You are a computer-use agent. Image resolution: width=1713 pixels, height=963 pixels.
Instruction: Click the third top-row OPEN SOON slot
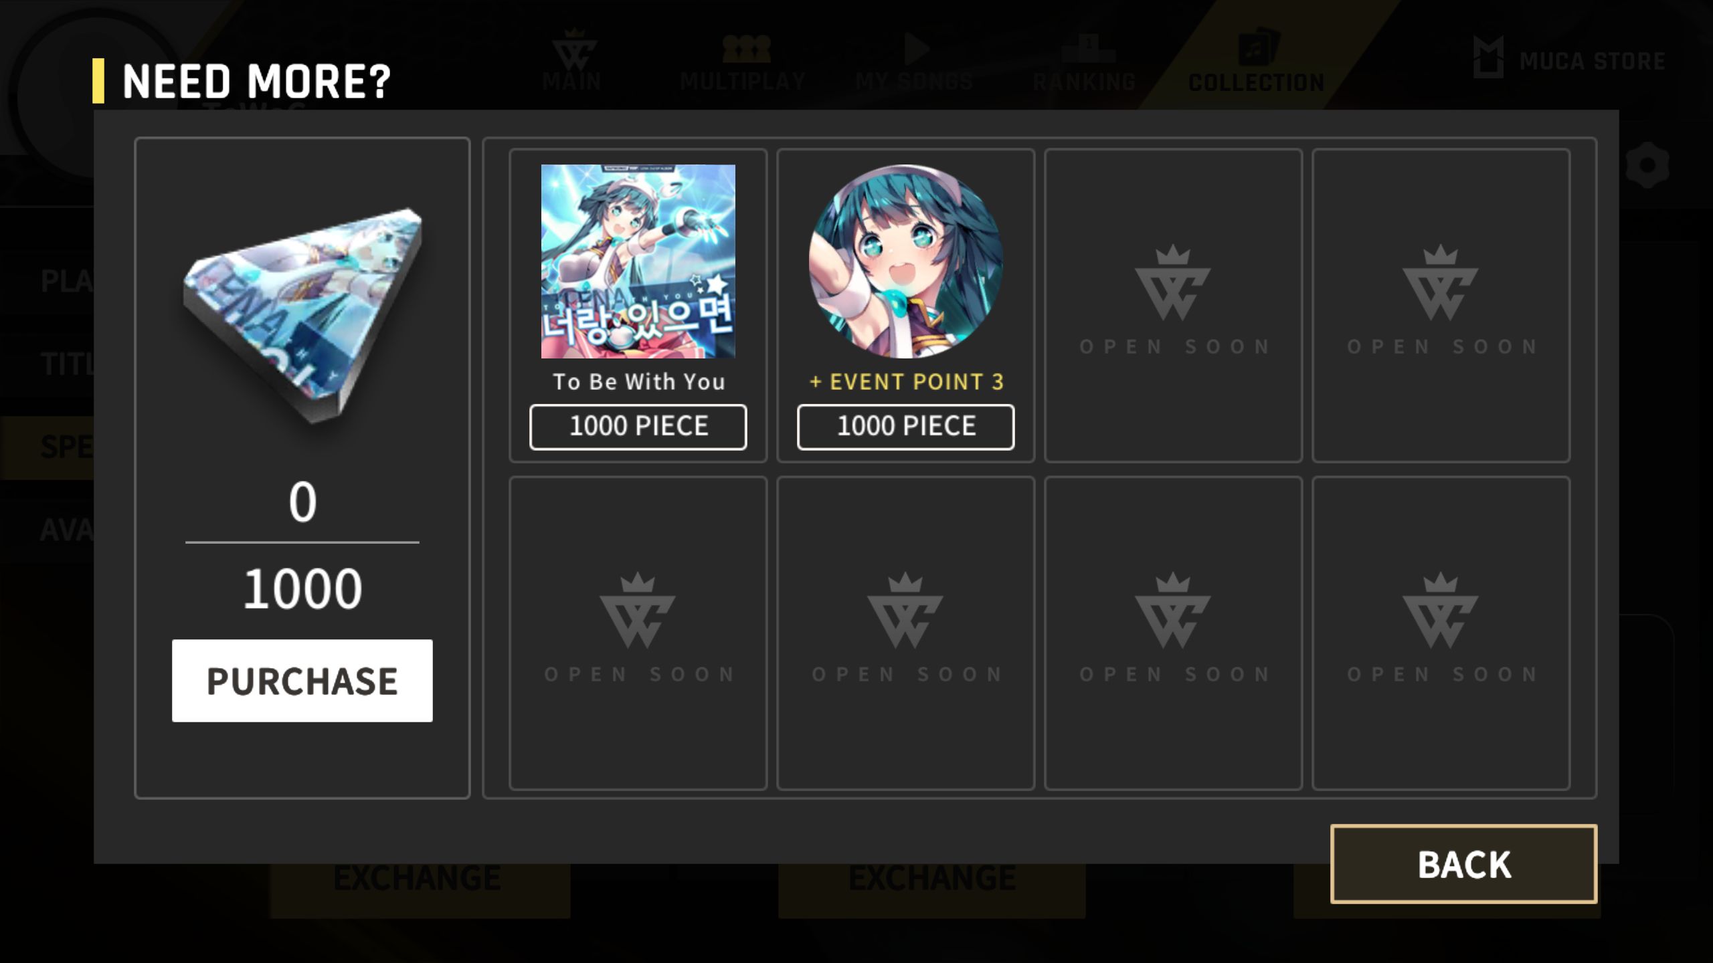(1173, 305)
